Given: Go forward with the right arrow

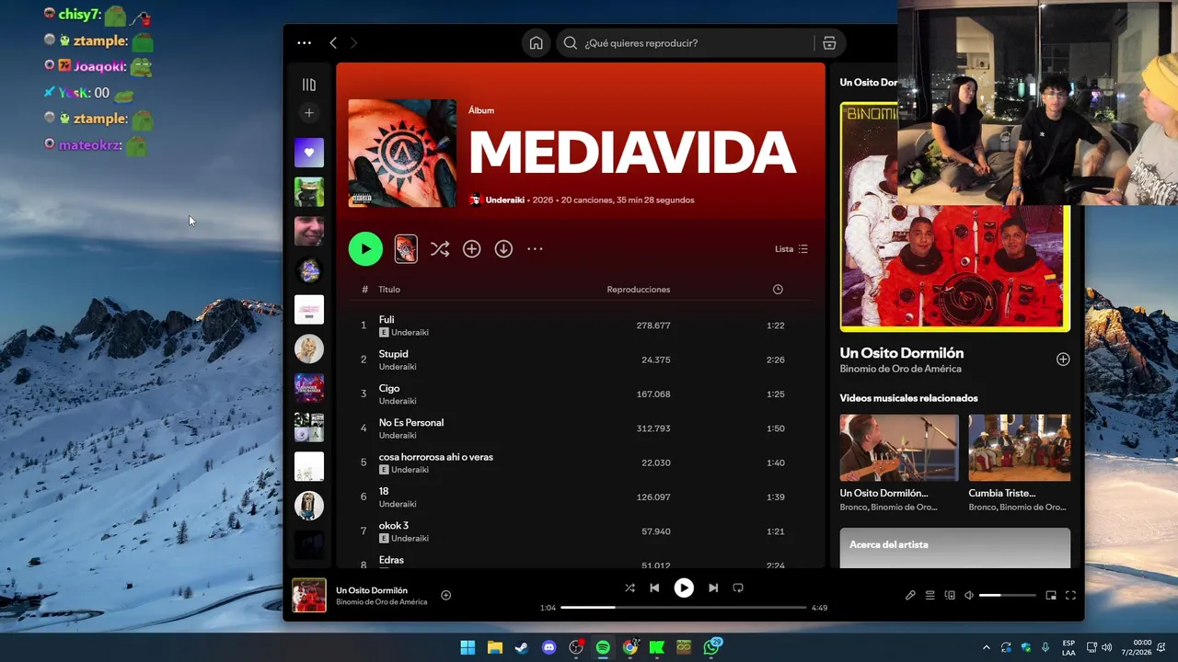Looking at the screenshot, I should [353, 43].
